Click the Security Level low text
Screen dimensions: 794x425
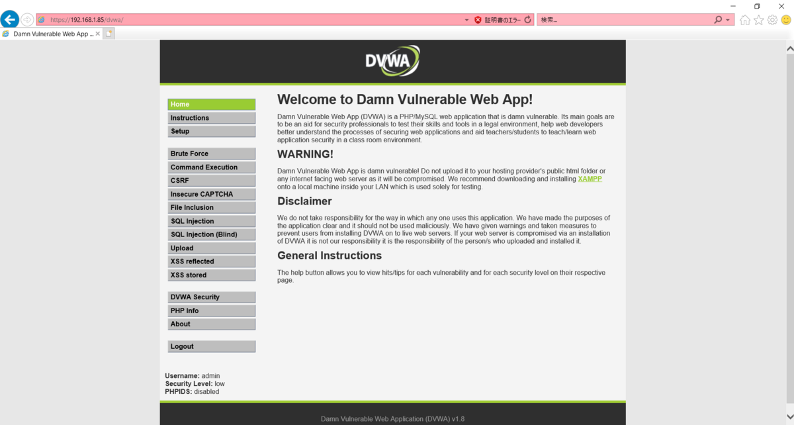[195, 384]
